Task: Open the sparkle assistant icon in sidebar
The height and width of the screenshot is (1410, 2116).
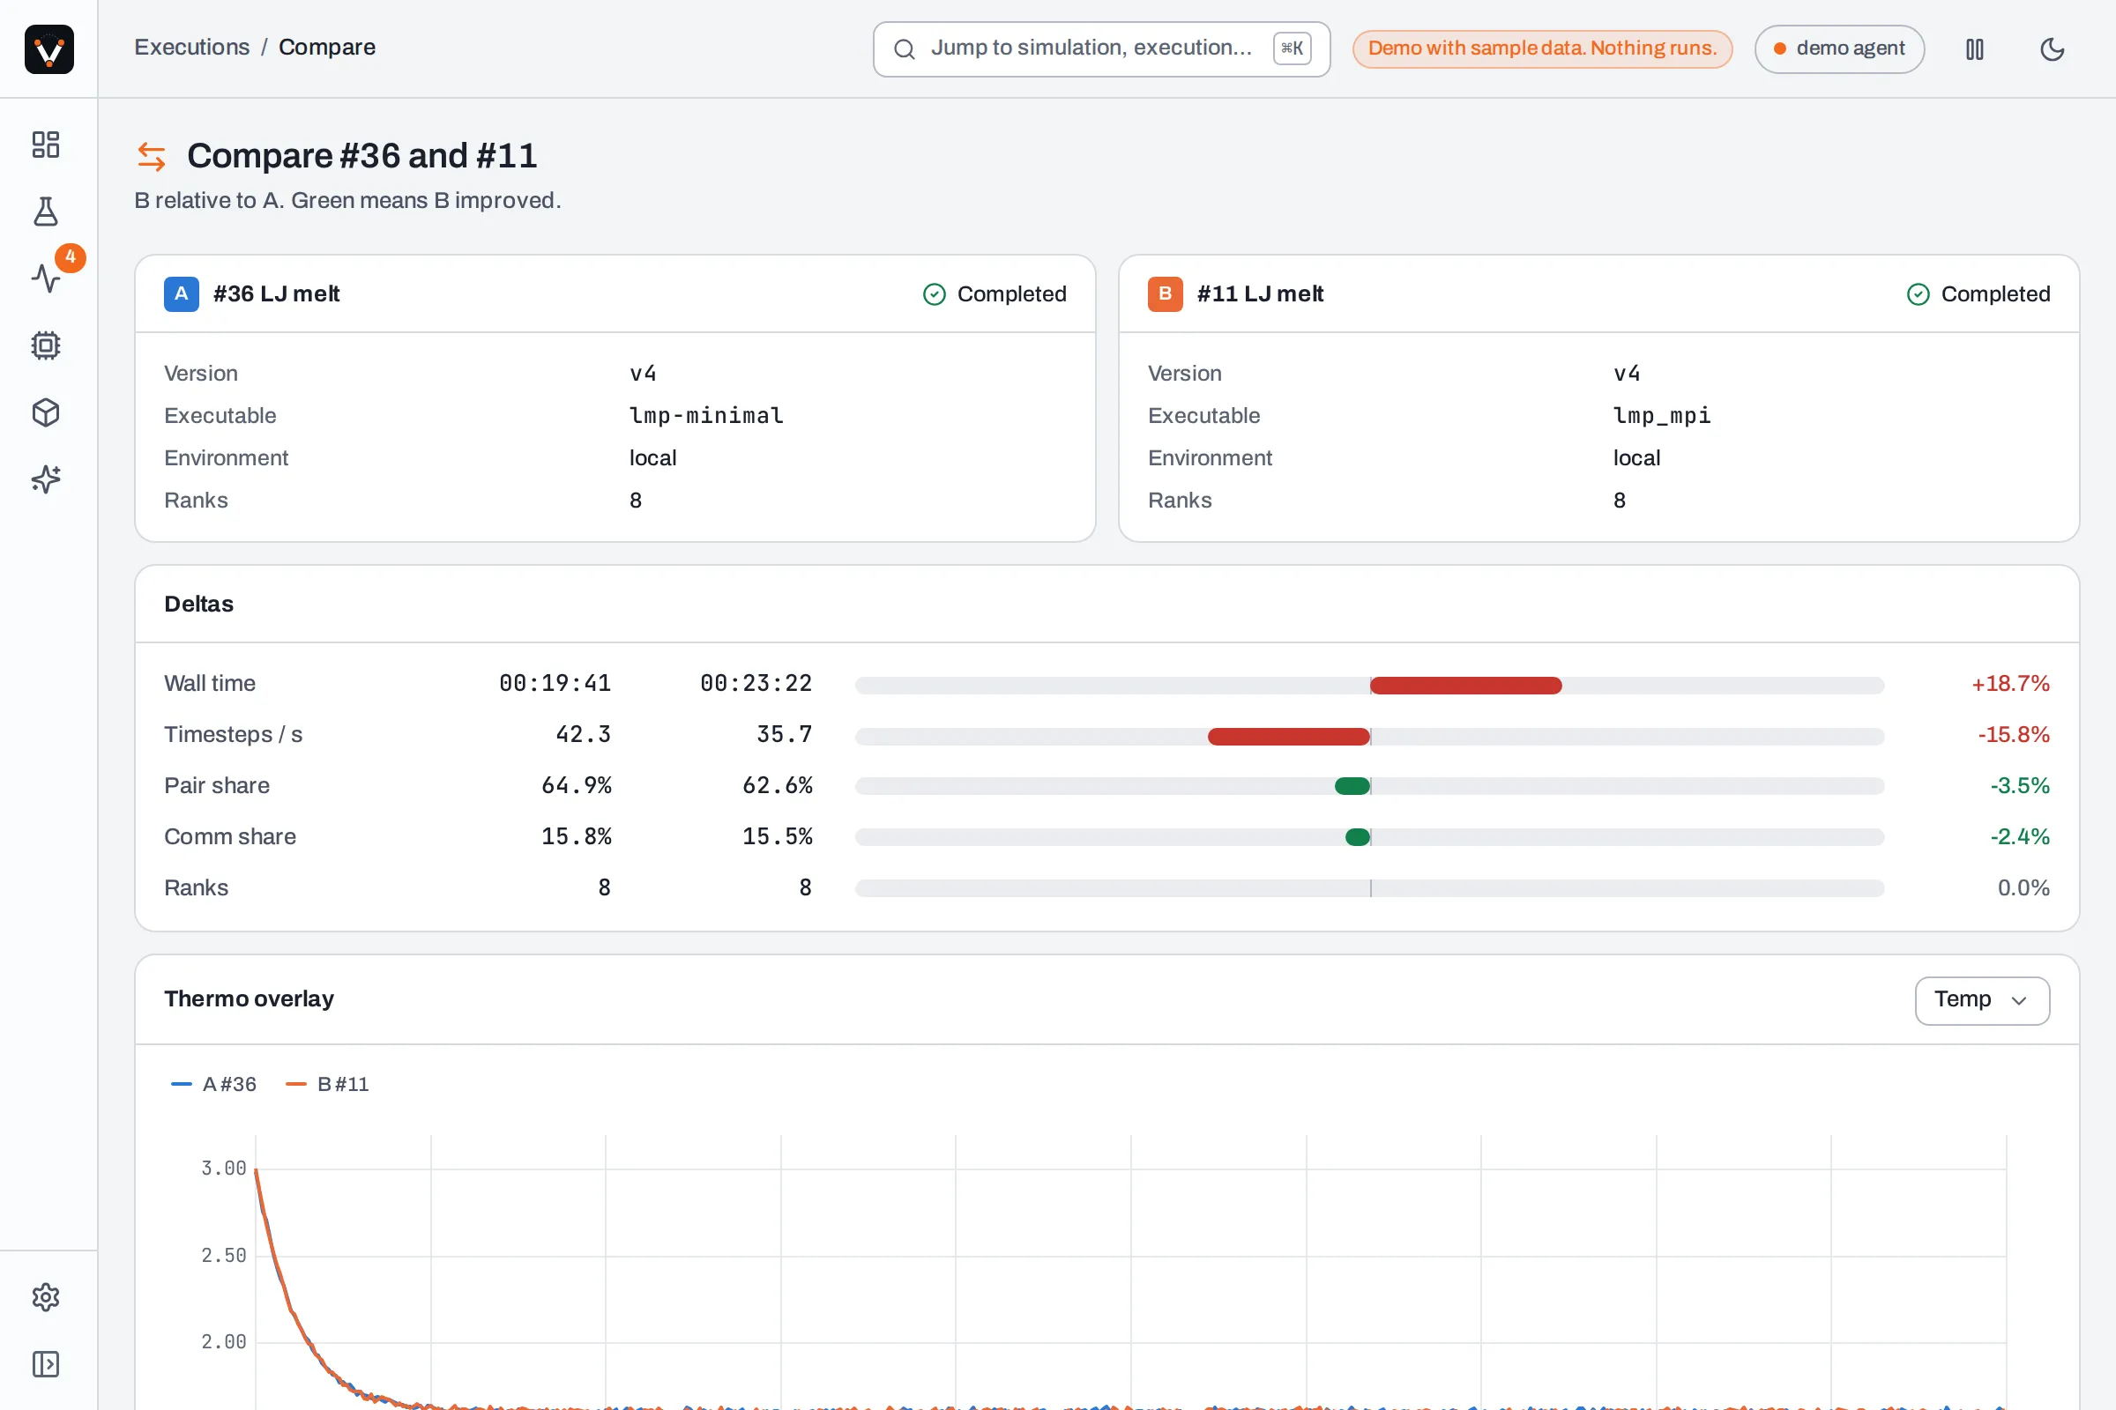Action: [46, 479]
